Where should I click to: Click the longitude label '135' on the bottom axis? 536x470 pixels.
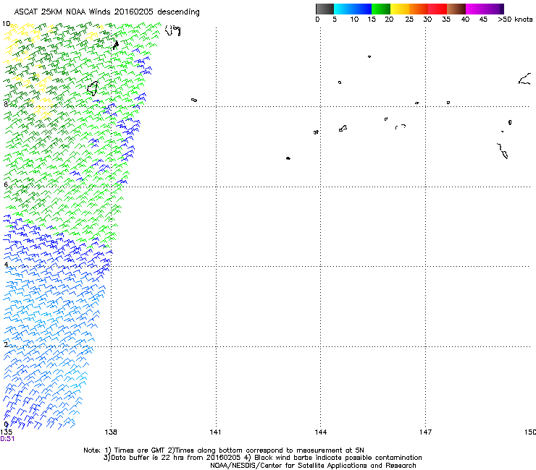coord(6,432)
